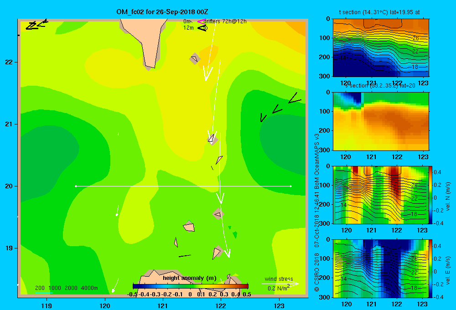Click the 'vel. N (m/s)' axis label
Screen dimensions: 456x310
(x=448, y=196)
